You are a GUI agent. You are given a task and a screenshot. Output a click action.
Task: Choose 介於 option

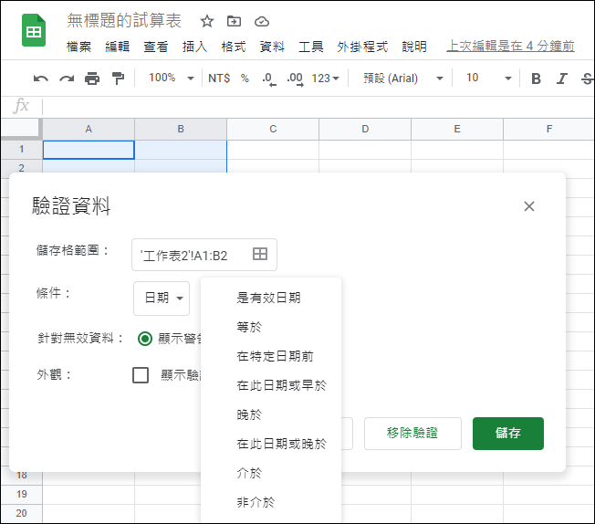coord(271,473)
